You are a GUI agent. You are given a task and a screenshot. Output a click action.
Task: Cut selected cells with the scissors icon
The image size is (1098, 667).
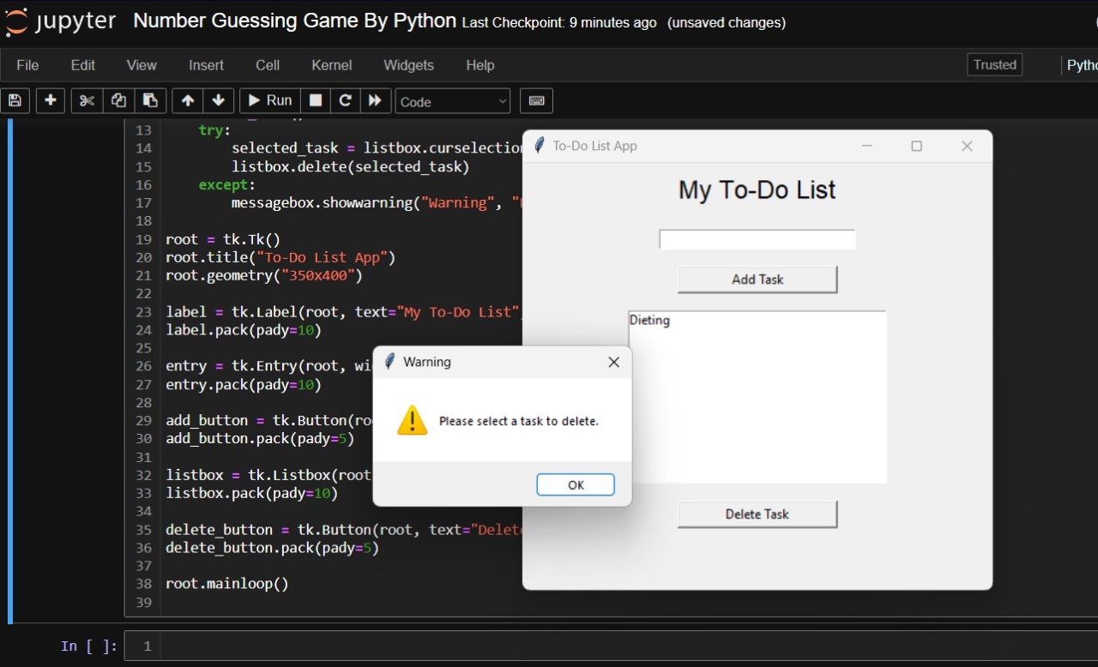point(86,100)
